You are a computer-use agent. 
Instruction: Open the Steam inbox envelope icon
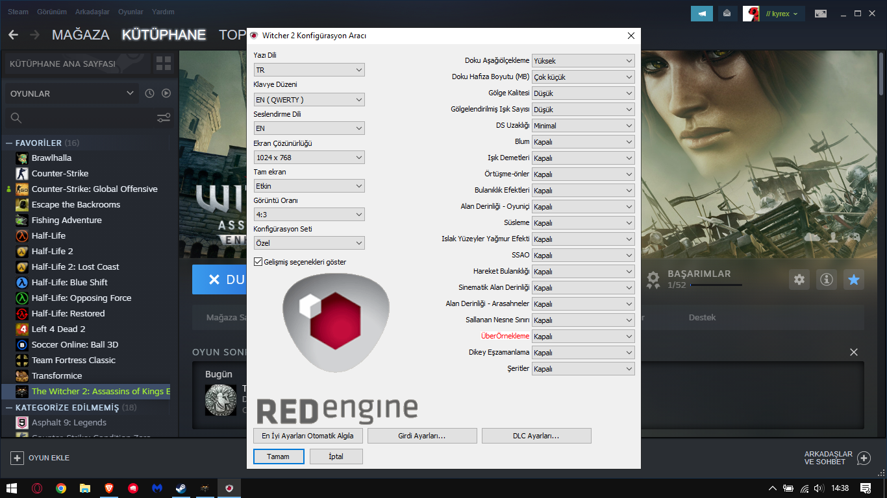coord(727,13)
